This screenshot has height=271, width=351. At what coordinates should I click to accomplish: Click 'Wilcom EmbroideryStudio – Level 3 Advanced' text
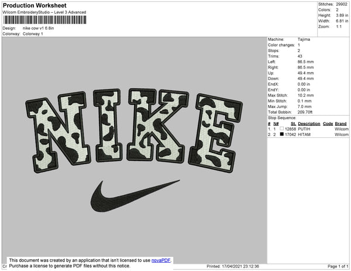44,12
